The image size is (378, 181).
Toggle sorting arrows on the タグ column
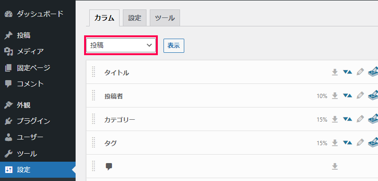pos(347,142)
